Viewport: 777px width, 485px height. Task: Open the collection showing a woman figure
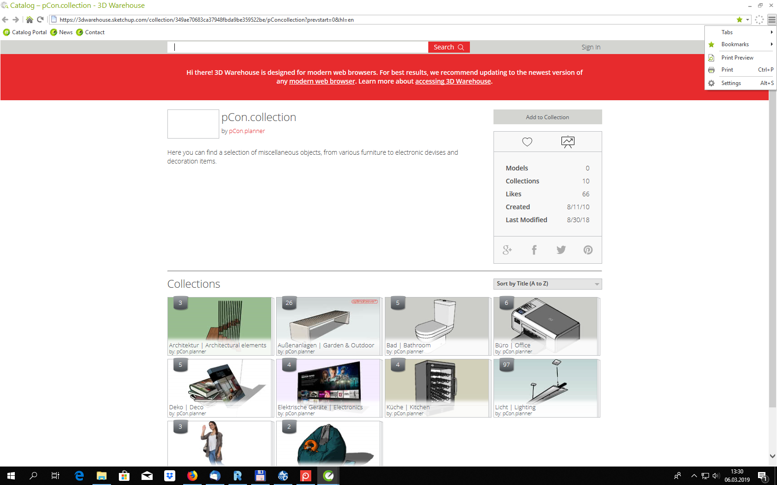(219, 443)
